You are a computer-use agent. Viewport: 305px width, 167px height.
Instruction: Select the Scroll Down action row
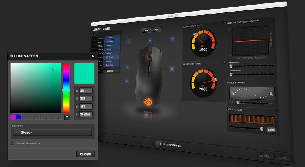click(111, 65)
